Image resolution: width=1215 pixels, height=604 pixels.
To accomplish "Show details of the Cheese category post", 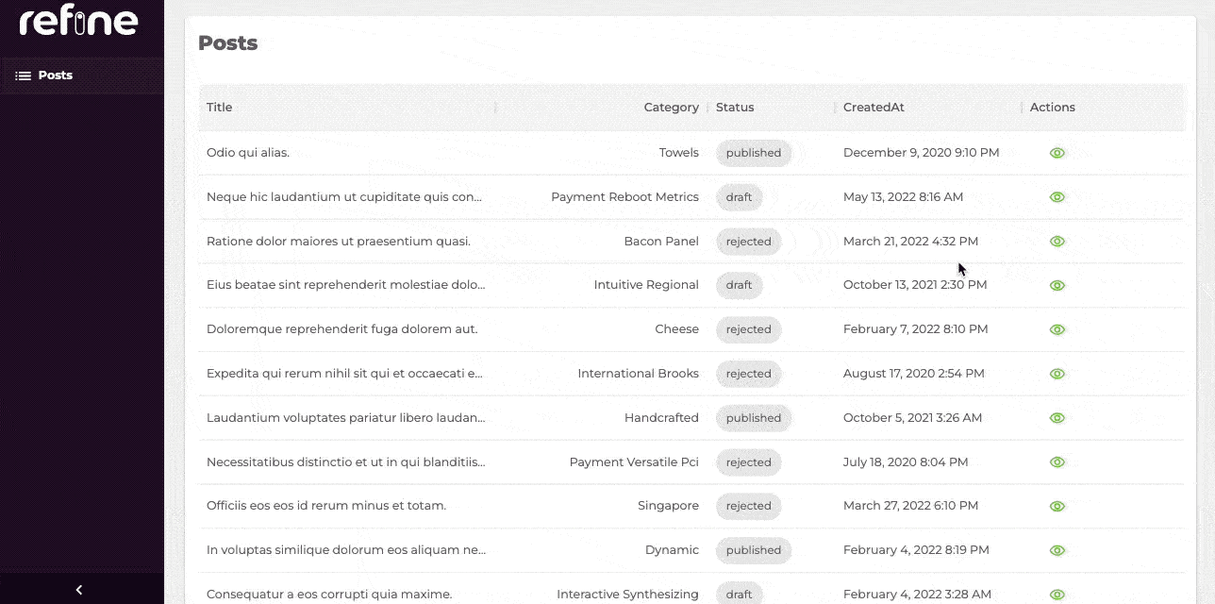I will point(1057,329).
